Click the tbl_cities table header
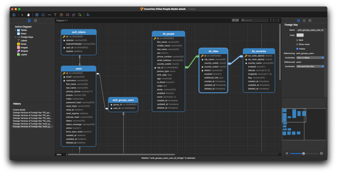Screen dimensions: 337x173 (x=213, y=51)
